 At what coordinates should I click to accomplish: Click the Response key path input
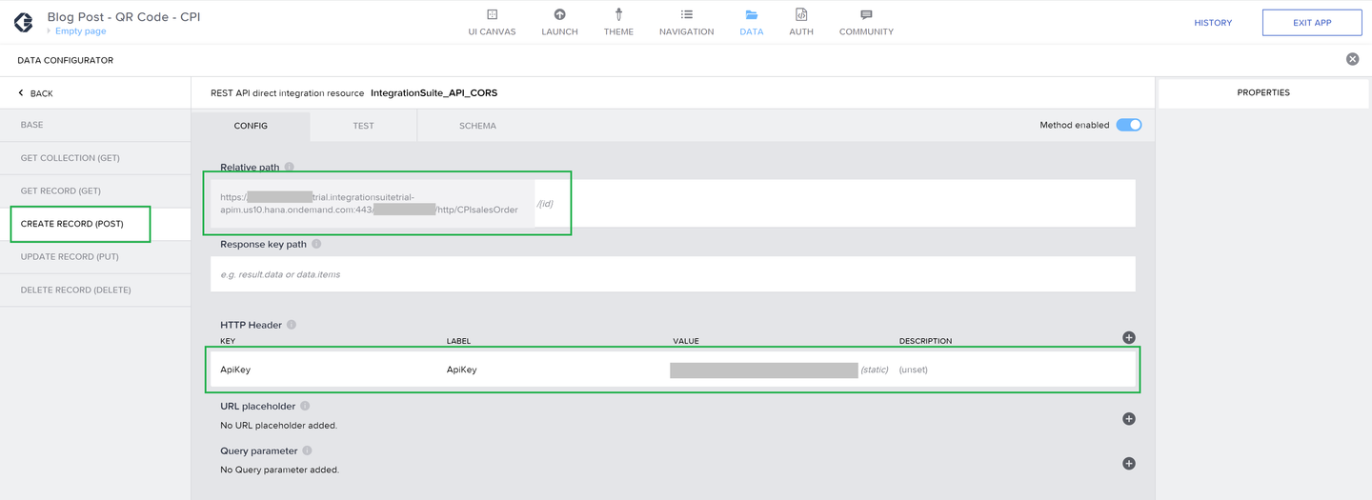(673, 274)
